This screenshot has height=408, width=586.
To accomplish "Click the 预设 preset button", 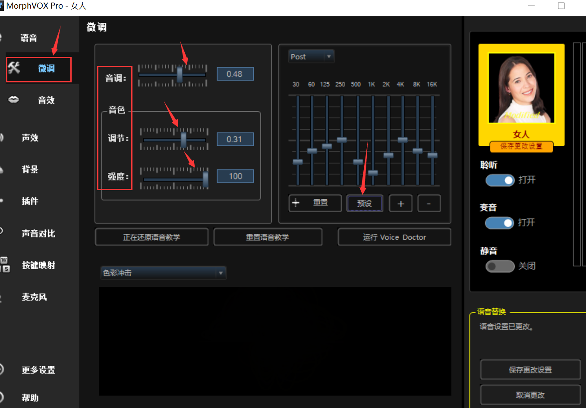I will tap(365, 203).
